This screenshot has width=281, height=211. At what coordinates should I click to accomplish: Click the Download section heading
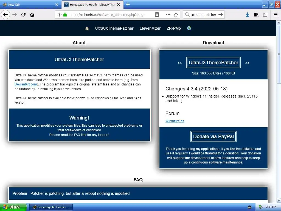point(213,43)
